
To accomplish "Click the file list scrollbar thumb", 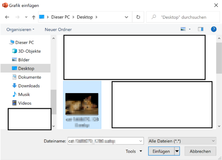I will pyautogui.click(x=219, y=58).
